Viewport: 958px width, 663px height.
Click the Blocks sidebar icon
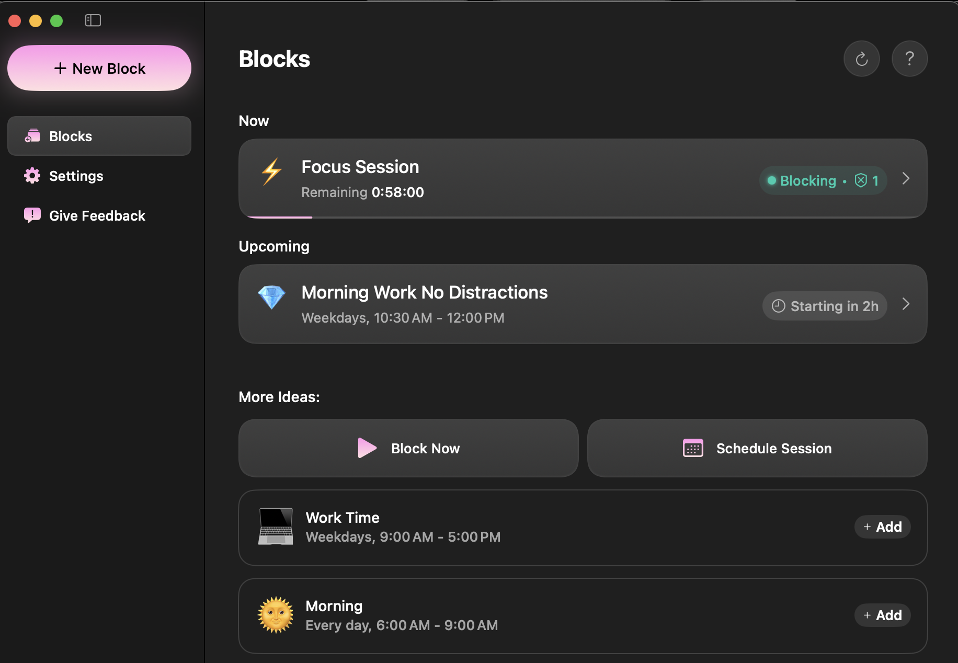pyautogui.click(x=32, y=136)
